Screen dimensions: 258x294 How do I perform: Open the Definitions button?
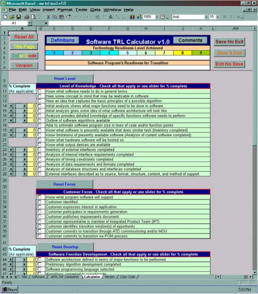(62, 40)
